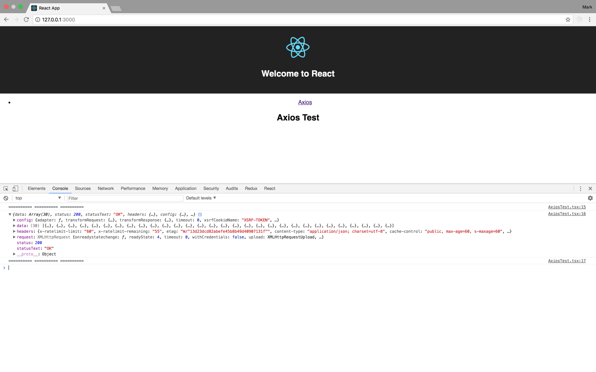The width and height of the screenshot is (596, 372).
Task: Switch to the Redux tab
Action: click(251, 188)
